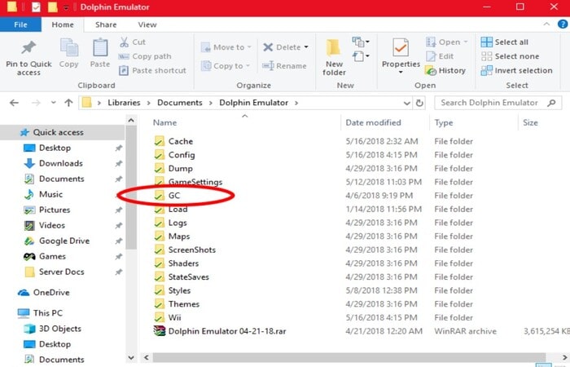Switch to the Home ribbon tab
This screenshot has height=367, width=570.
point(63,24)
